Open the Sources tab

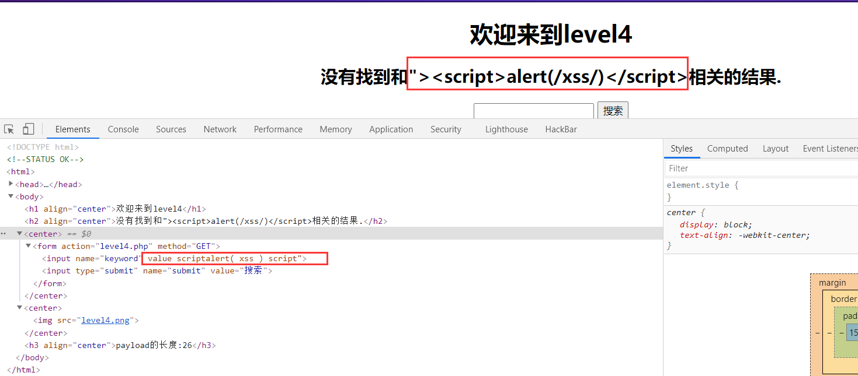coord(171,129)
